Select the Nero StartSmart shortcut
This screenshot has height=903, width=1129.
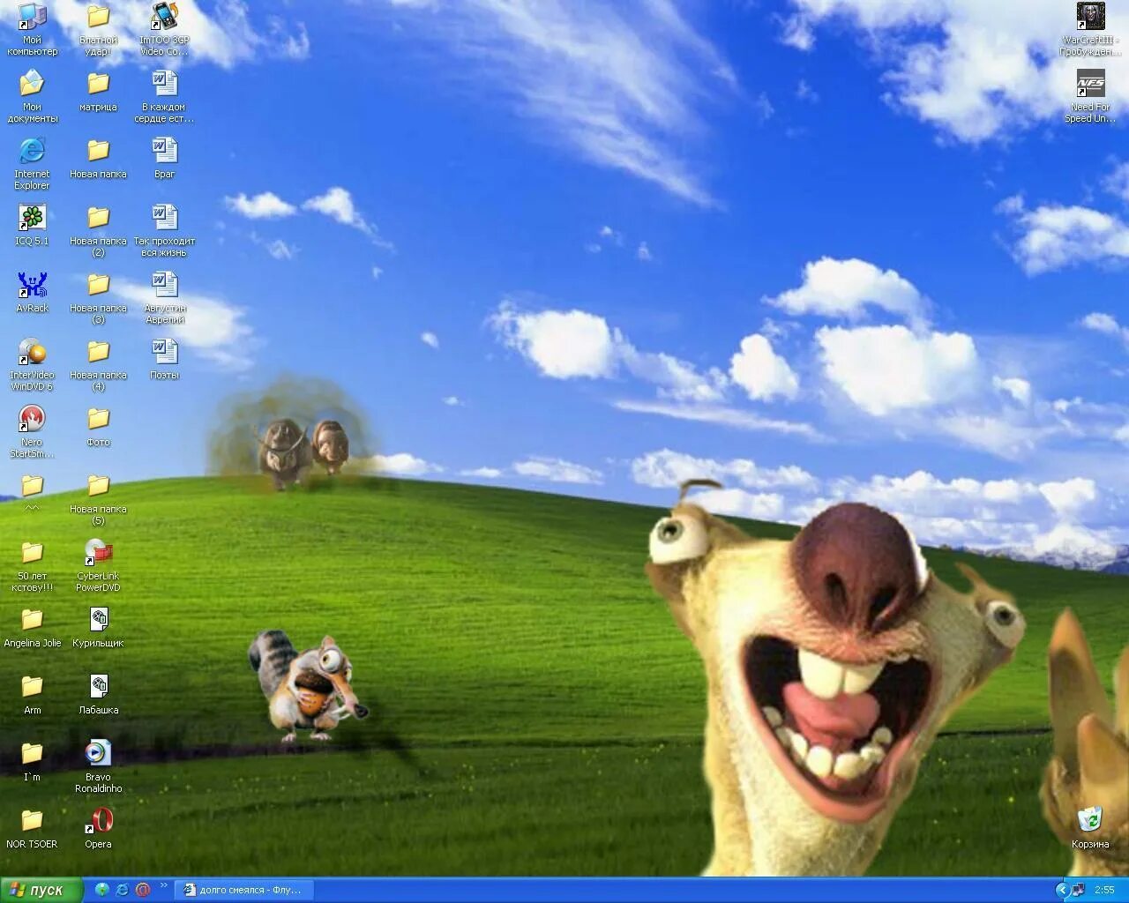tap(32, 431)
